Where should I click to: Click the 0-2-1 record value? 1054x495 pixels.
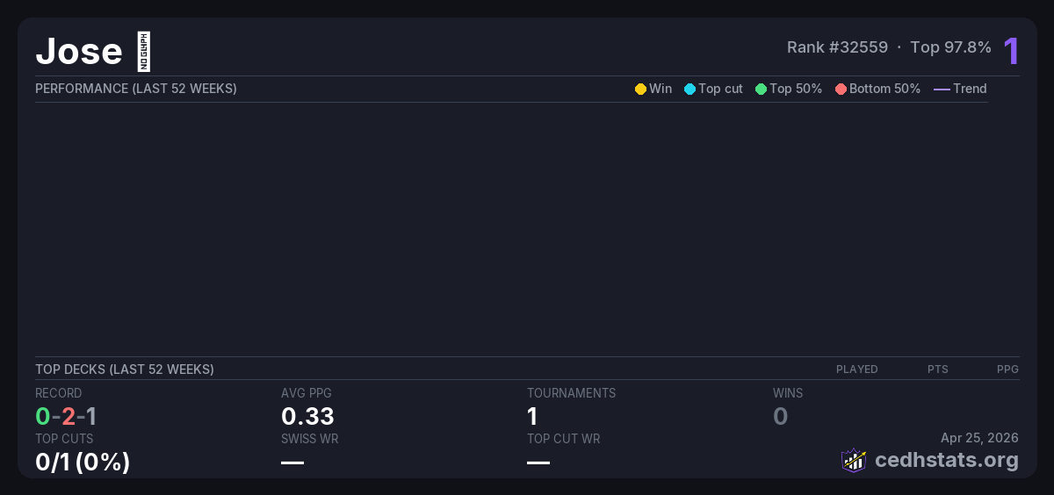coord(66,416)
